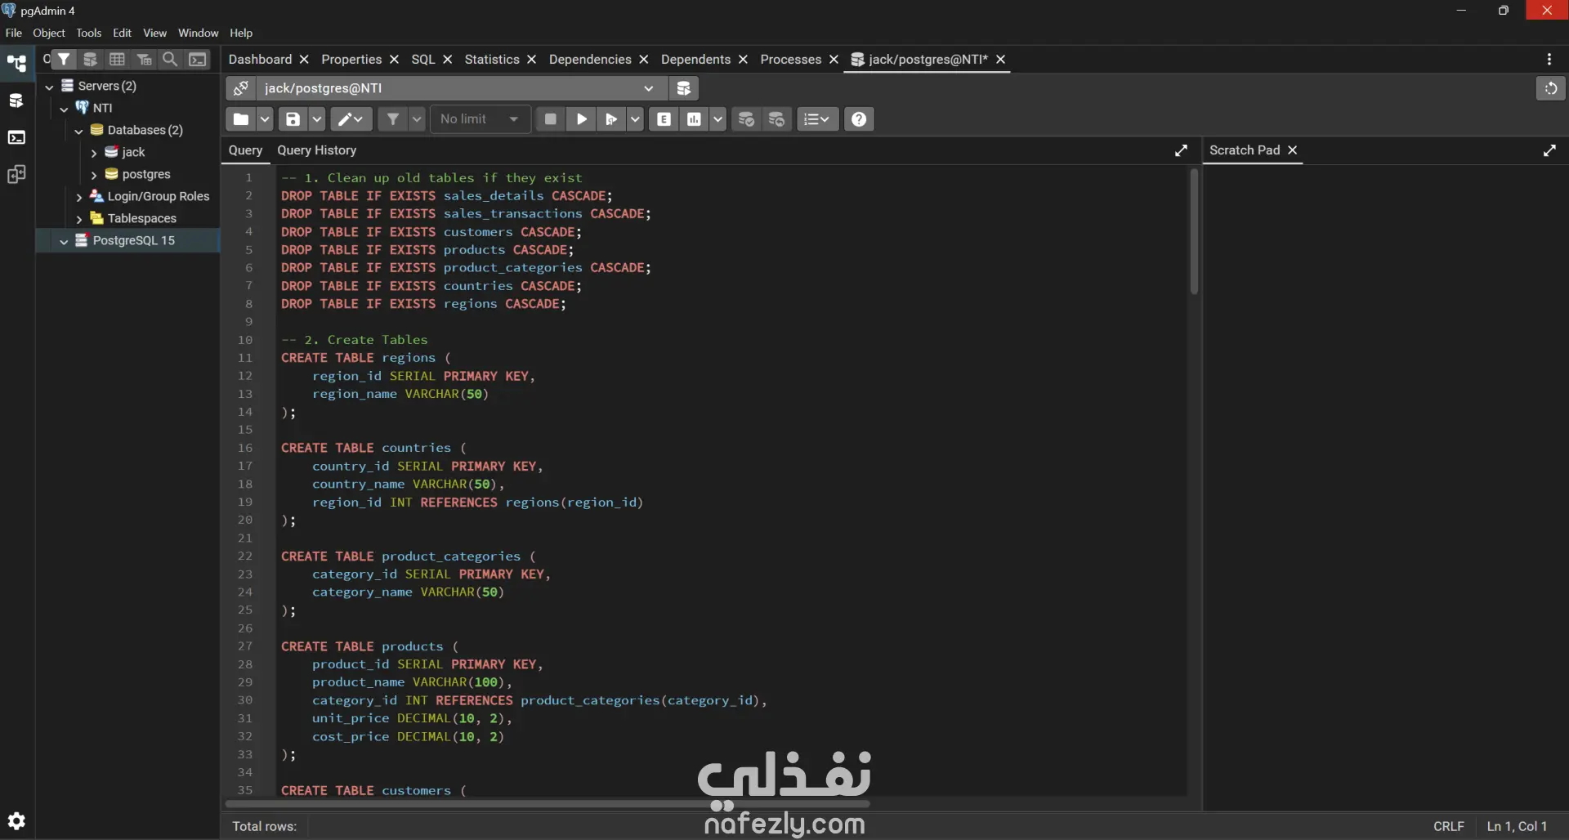Click the Explain Analyze chart icon
Image resolution: width=1569 pixels, height=840 pixels.
point(694,119)
